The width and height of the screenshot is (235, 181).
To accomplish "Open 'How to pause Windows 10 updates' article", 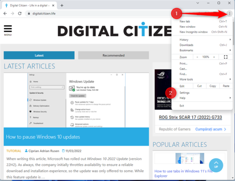I will [43, 137].
